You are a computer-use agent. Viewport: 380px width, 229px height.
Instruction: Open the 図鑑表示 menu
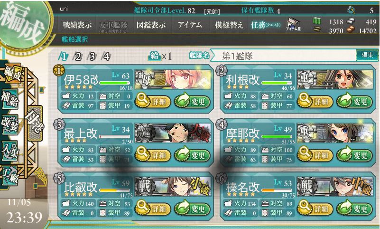(151, 25)
